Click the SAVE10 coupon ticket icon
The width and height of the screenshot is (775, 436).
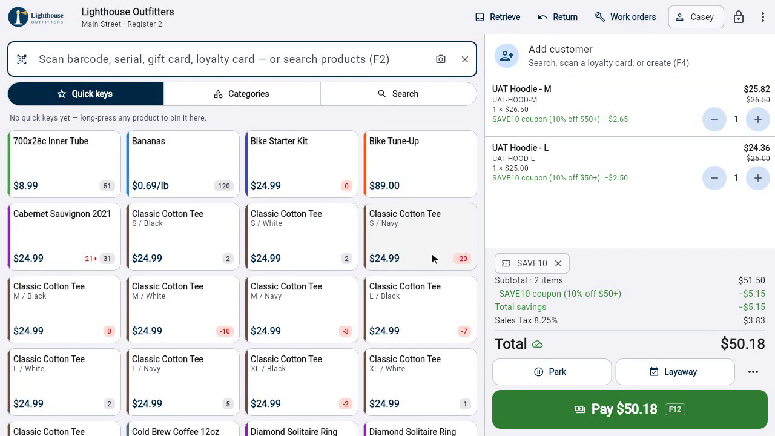click(506, 263)
